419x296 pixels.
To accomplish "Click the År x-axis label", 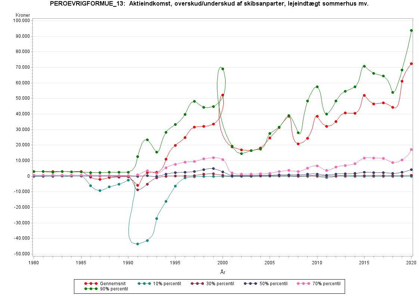I will pos(223,272).
